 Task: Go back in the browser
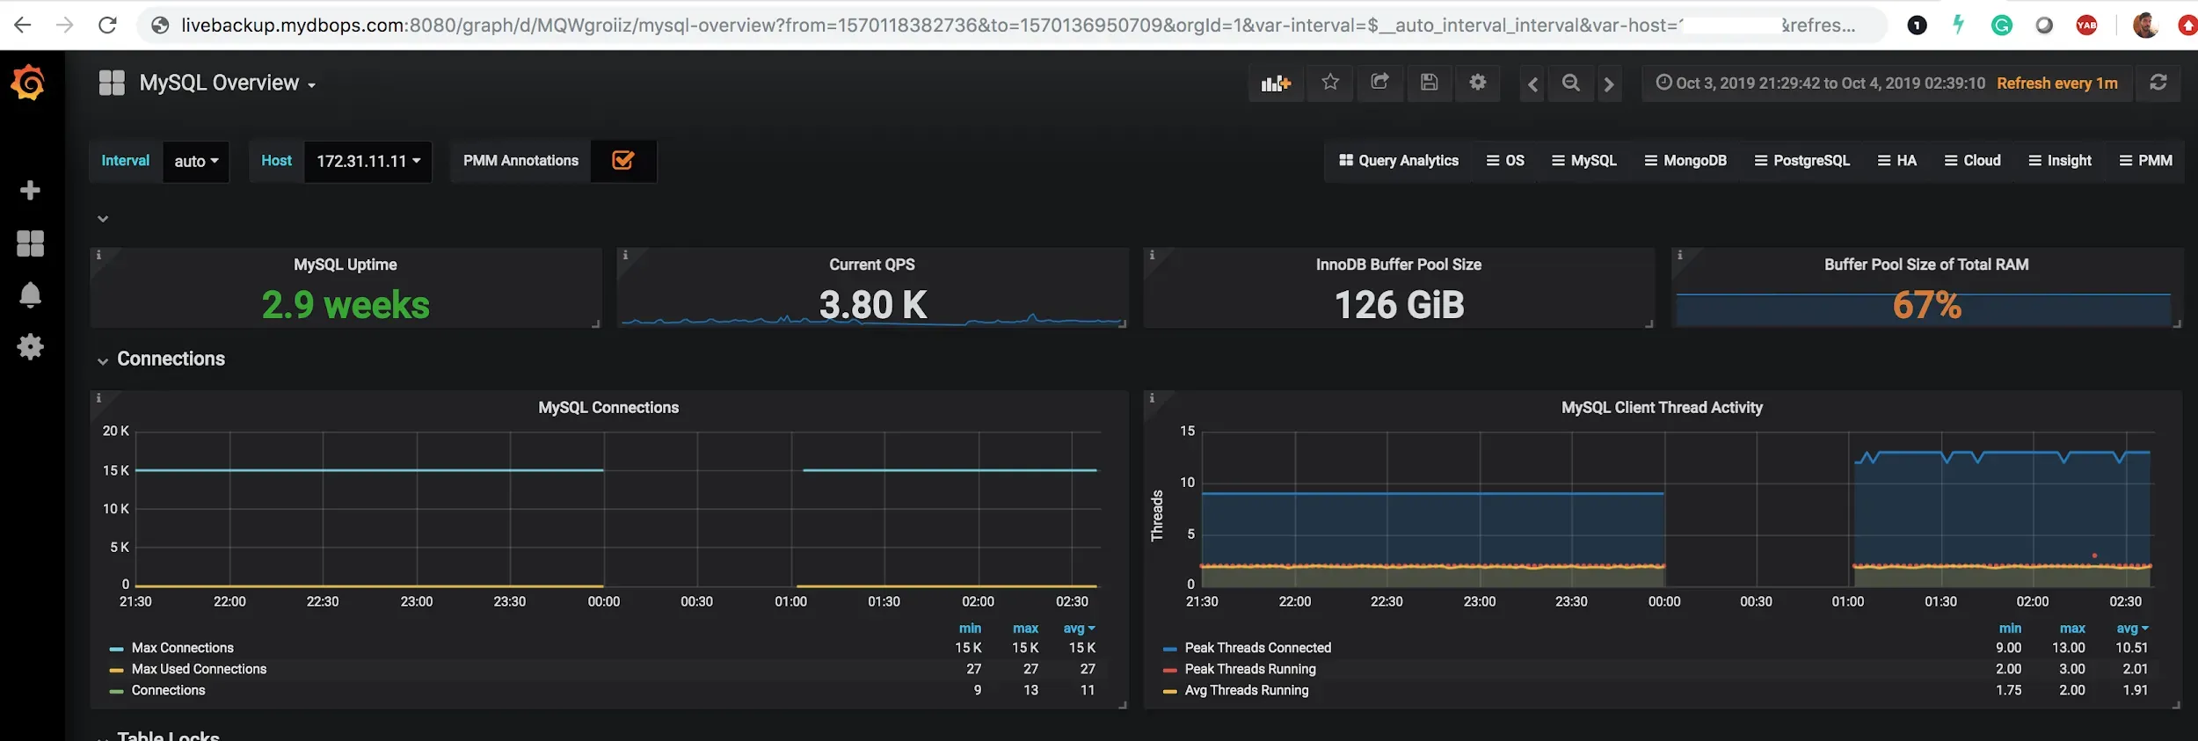(x=23, y=25)
